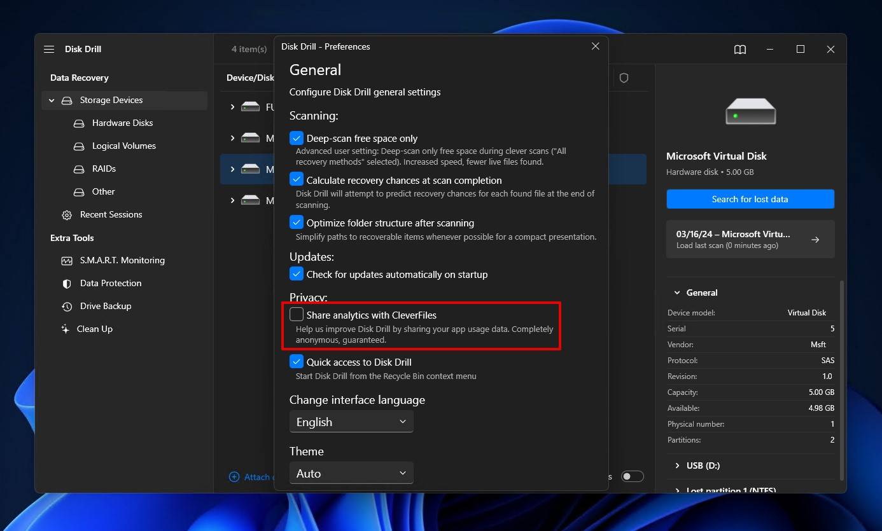Click the shield column icon in device list
Image resolution: width=882 pixels, height=531 pixels.
pyautogui.click(x=624, y=78)
